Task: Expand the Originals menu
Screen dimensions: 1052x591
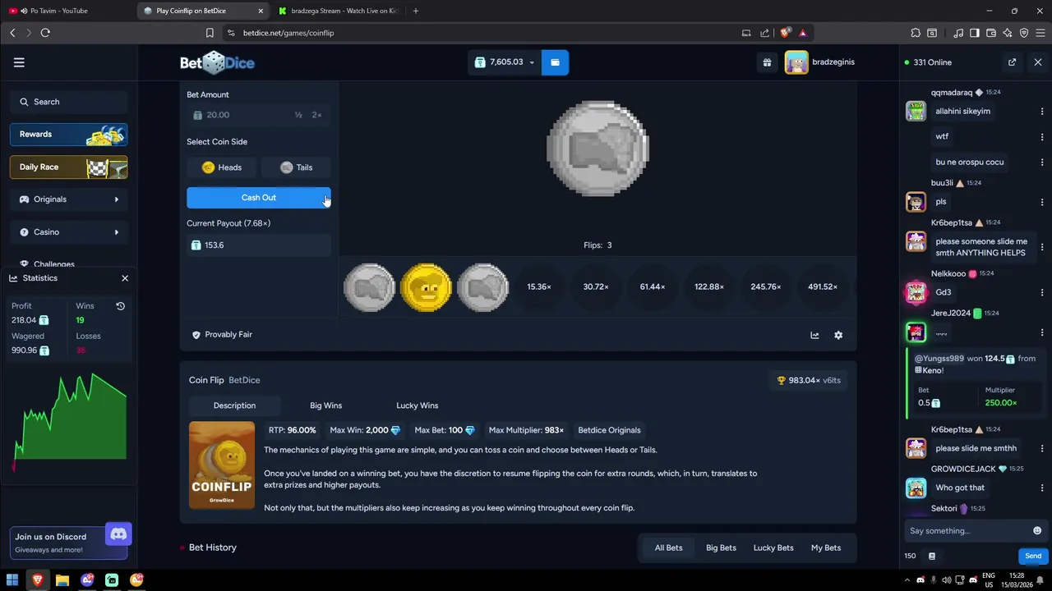Action: coord(69,199)
